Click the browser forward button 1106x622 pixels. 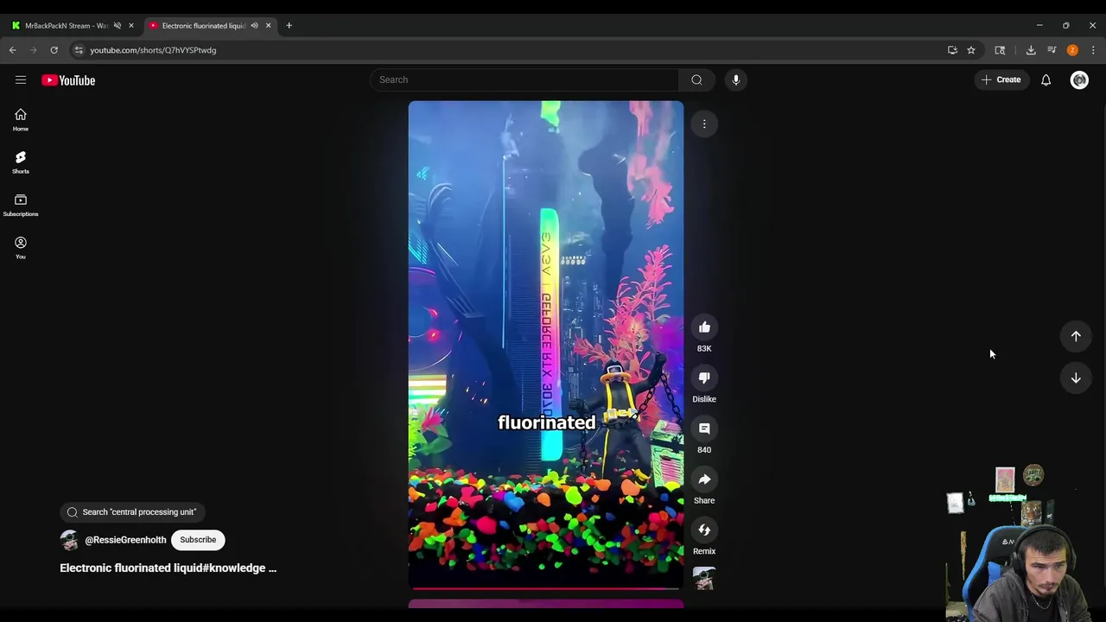point(34,50)
